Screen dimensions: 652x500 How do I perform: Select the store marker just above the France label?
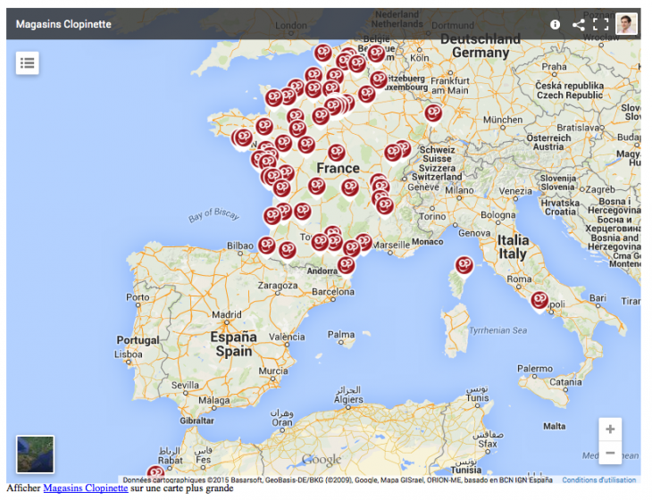click(337, 153)
